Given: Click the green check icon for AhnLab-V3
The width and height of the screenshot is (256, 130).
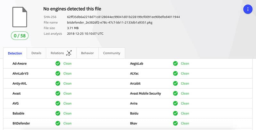Looking at the screenshot, I should [58, 74].
